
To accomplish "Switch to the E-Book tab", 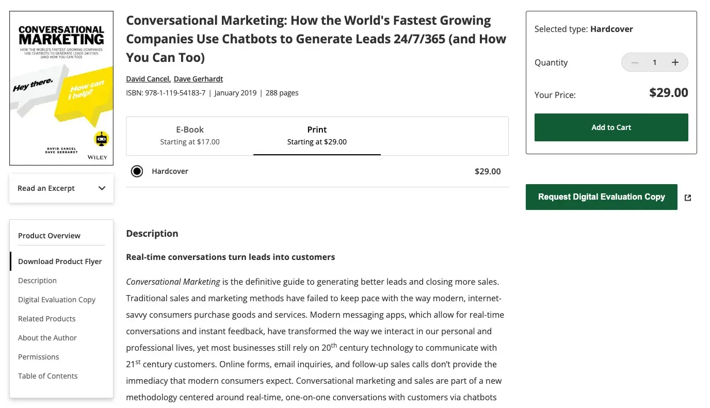I will click(190, 136).
